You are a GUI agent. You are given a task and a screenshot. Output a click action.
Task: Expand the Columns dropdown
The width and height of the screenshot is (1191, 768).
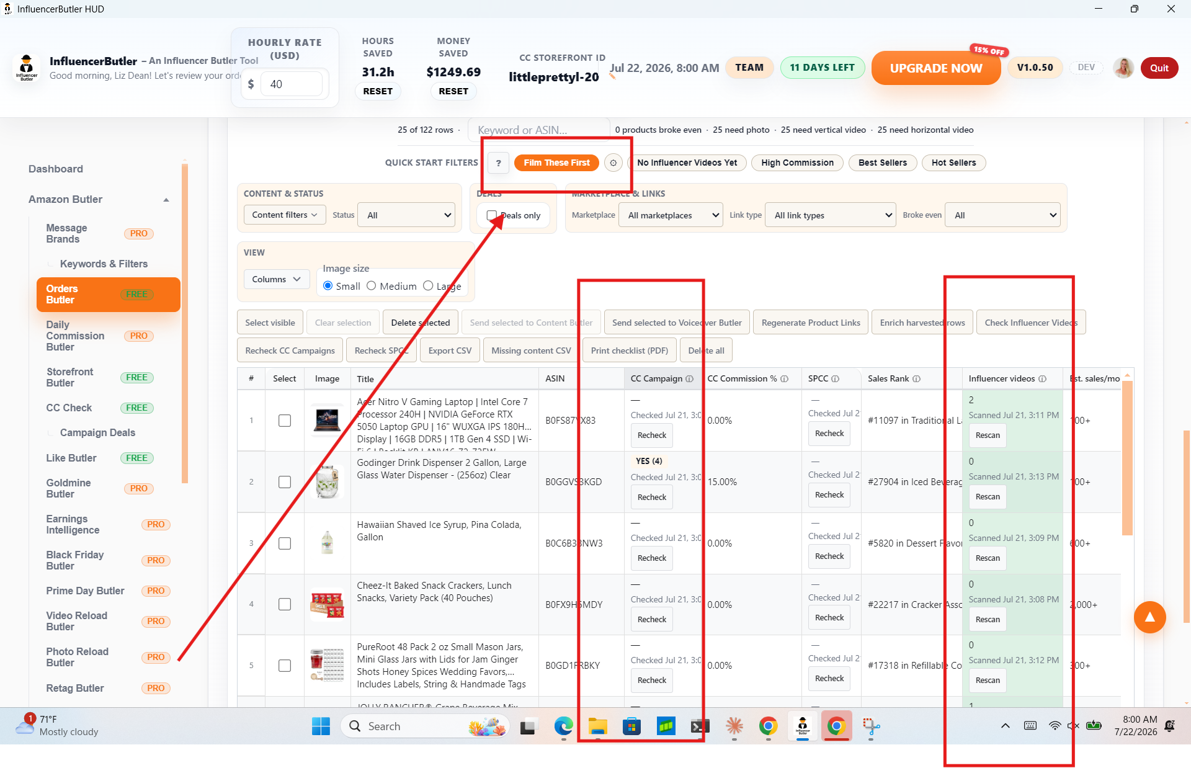click(x=276, y=279)
